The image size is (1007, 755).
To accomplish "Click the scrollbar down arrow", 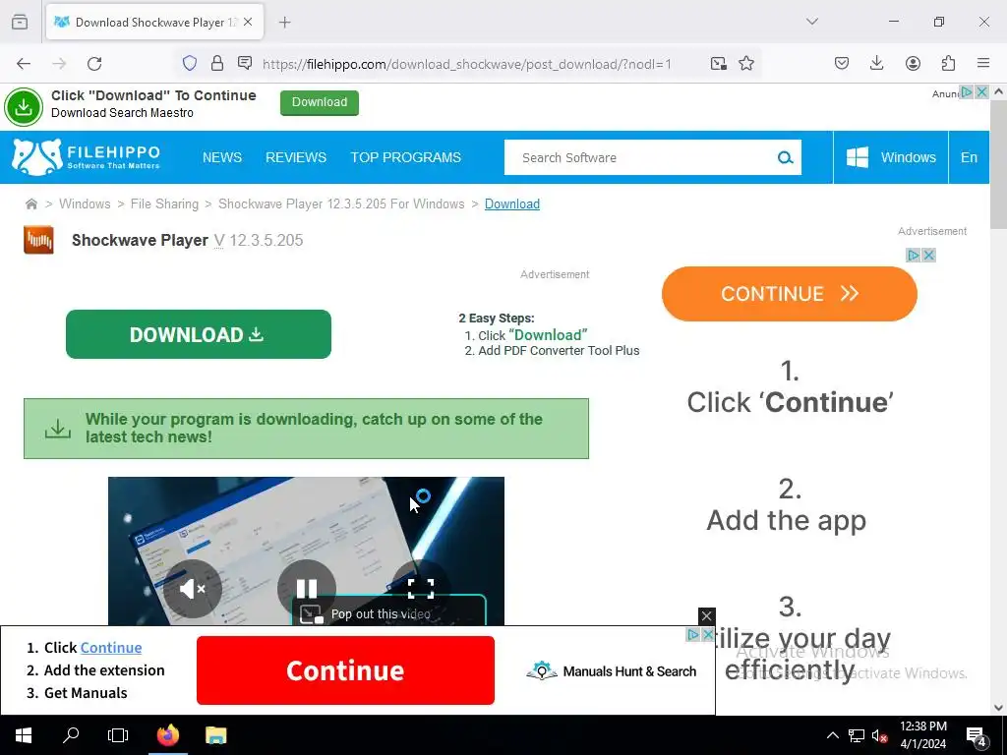I will pyautogui.click(x=998, y=708).
